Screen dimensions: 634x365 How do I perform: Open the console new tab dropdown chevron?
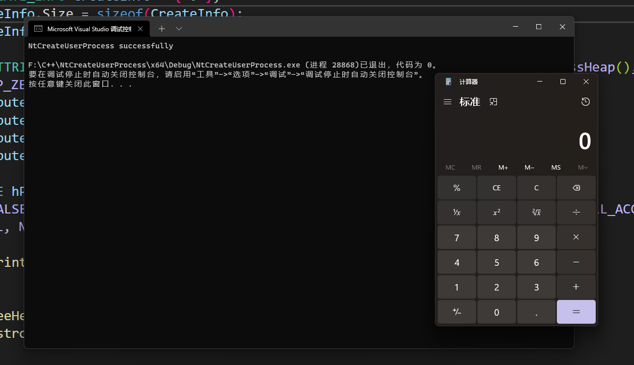(x=179, y=29)
